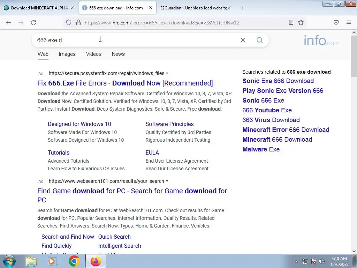Launch Windows Media Player from taskbar
This screenshot has width=357, height=268.
tap(52, 261)
